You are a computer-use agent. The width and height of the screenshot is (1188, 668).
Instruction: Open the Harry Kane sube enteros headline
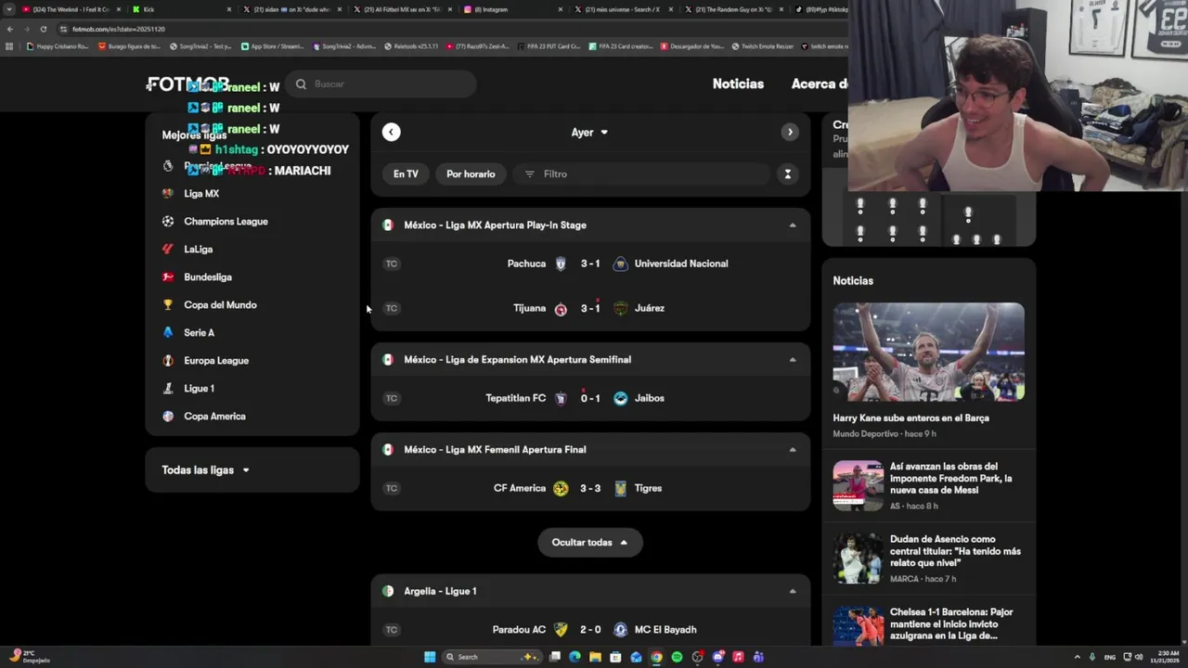pos(910,418)
